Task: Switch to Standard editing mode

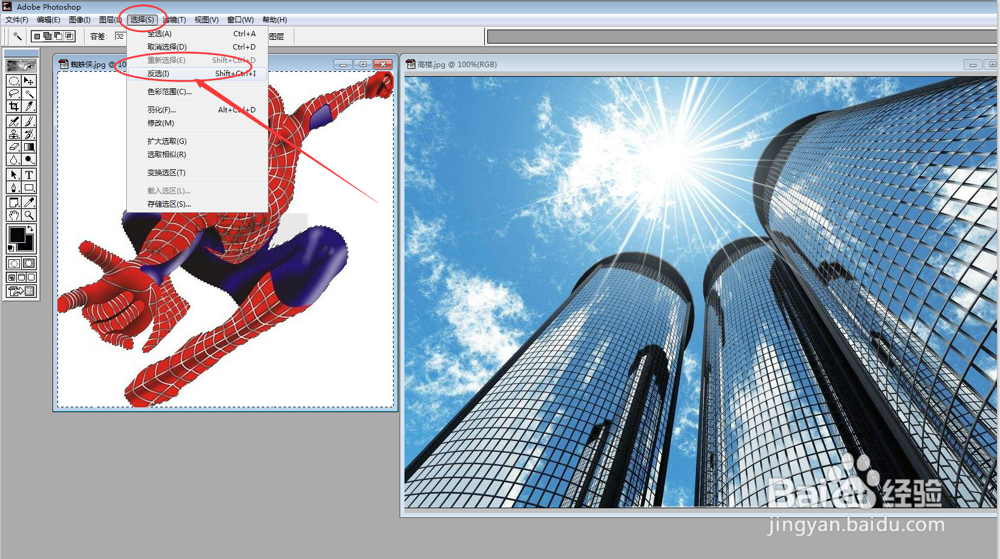Action: tap(14, 263)
